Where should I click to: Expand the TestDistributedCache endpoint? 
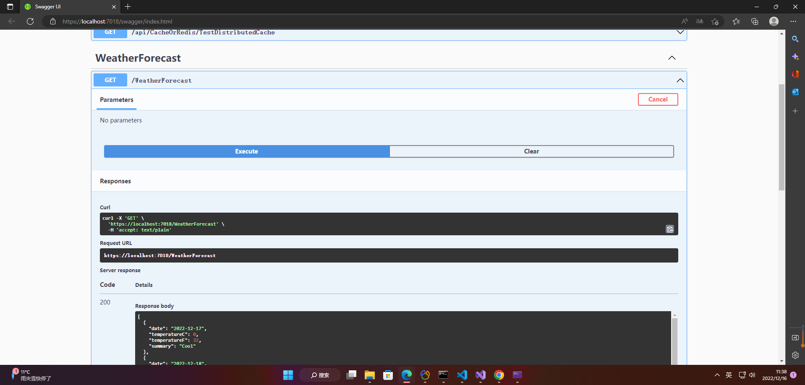[x=680, y=32]
